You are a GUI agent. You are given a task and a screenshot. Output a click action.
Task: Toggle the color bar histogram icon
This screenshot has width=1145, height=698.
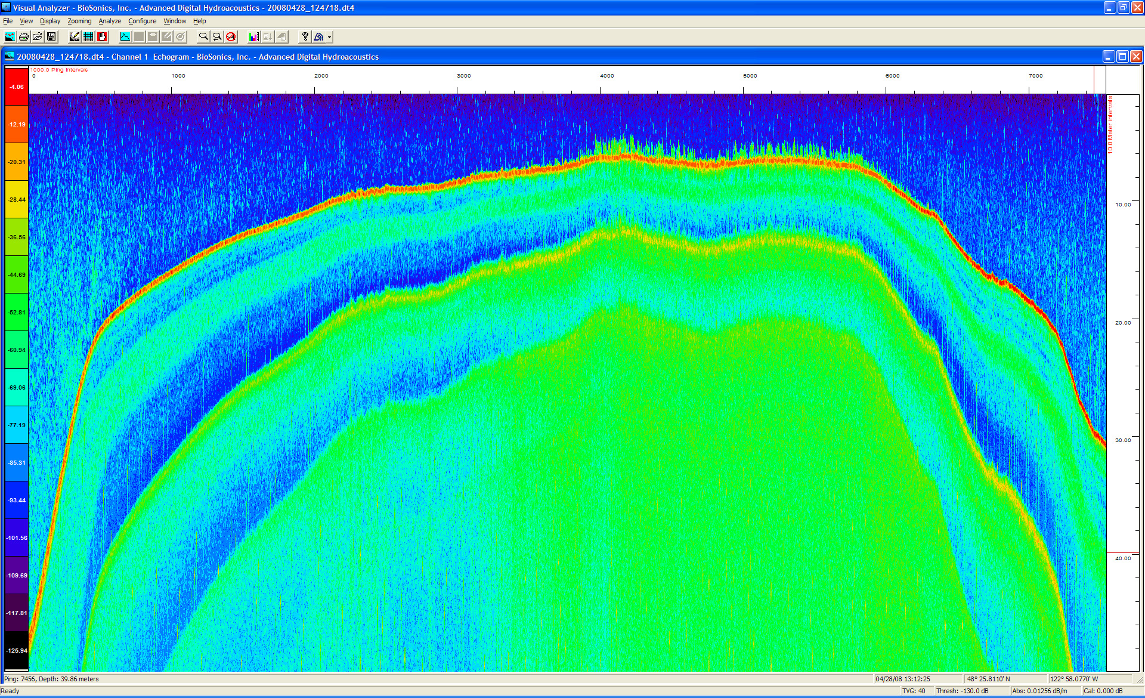click(254, 37)
